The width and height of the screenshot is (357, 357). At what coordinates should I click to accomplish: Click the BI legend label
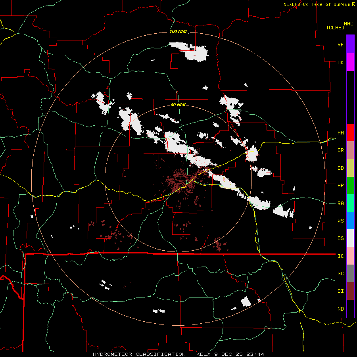point(340,291)
